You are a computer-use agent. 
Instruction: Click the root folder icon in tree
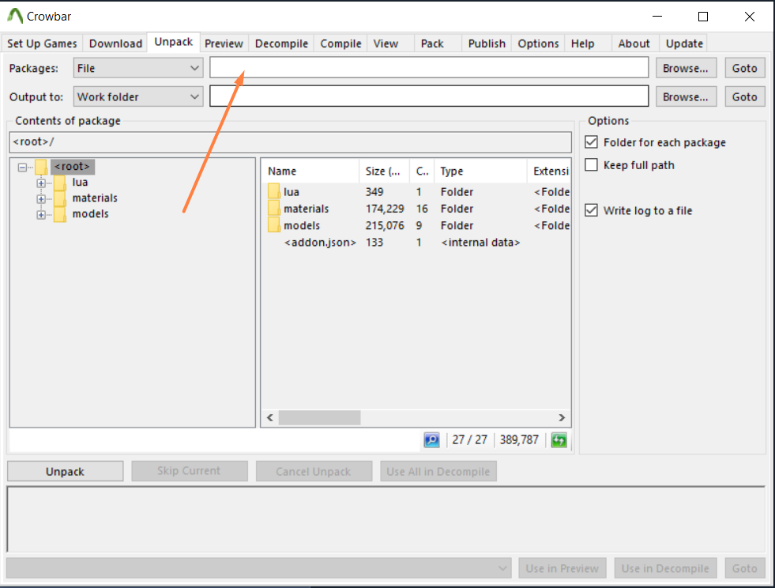click(41, 167)
